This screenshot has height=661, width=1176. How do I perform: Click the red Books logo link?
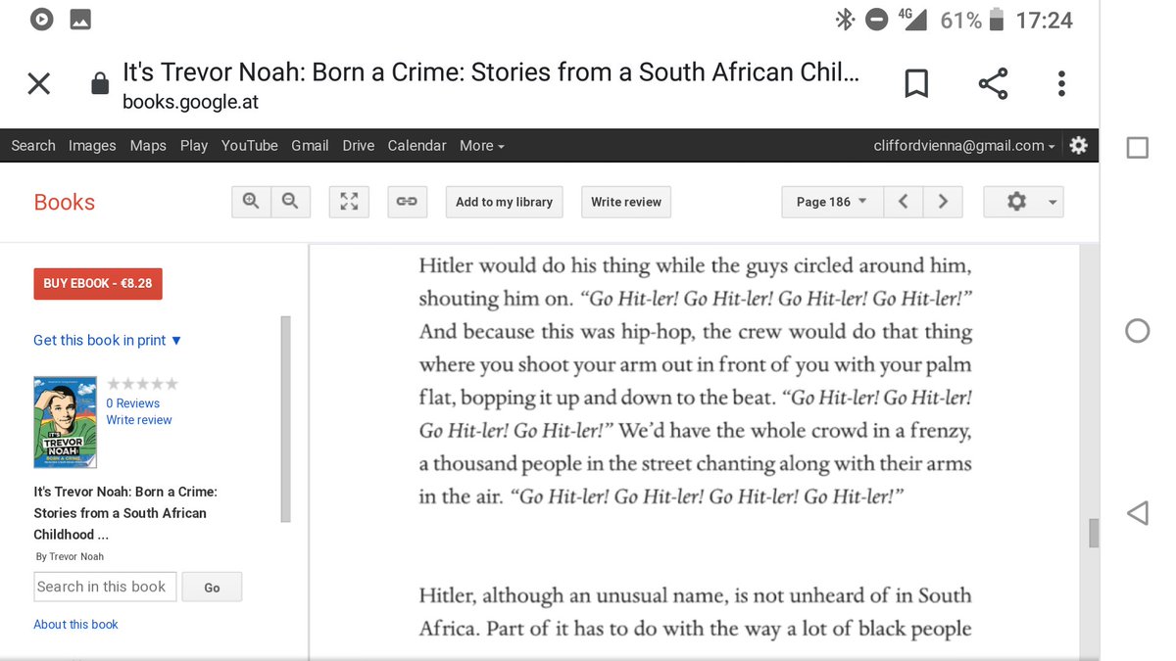click(65, 202)
